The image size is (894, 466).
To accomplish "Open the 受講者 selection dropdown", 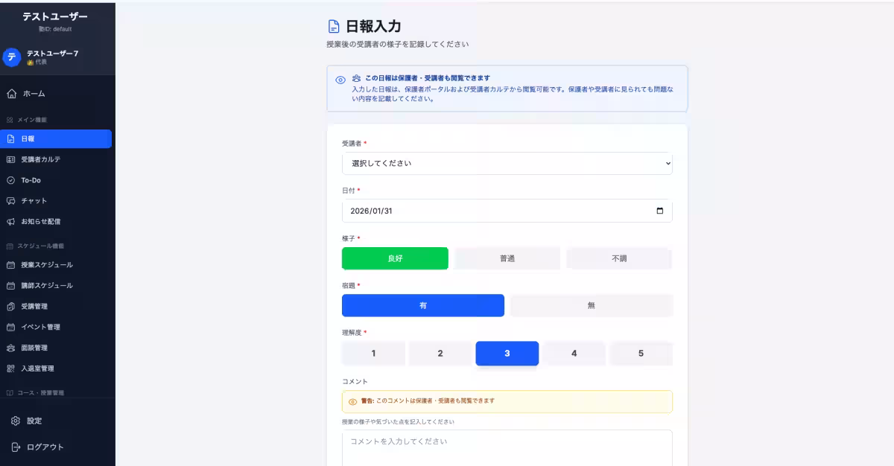I will click(507, 164).
